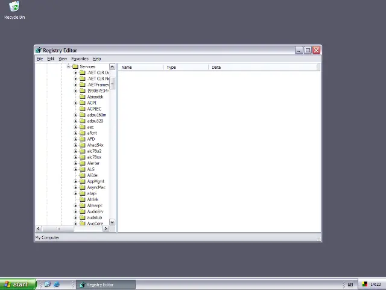386x290 pixels.
Task: Click the Data column header
Action: pyautogui.click(x=263, y=67)
